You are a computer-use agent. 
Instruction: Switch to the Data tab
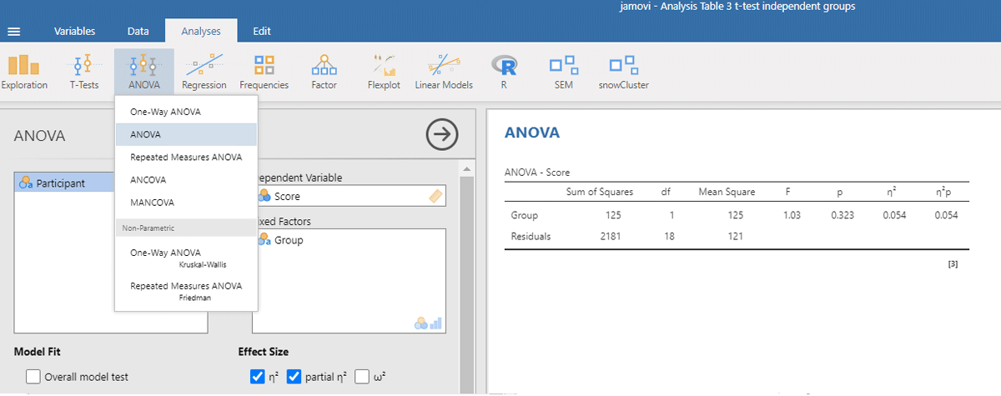tap(138, 32)
